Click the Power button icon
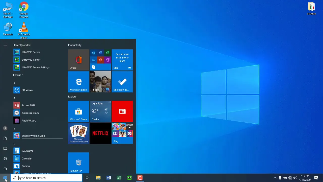Viewport: 323px width, 182px height. coord(5,169)
